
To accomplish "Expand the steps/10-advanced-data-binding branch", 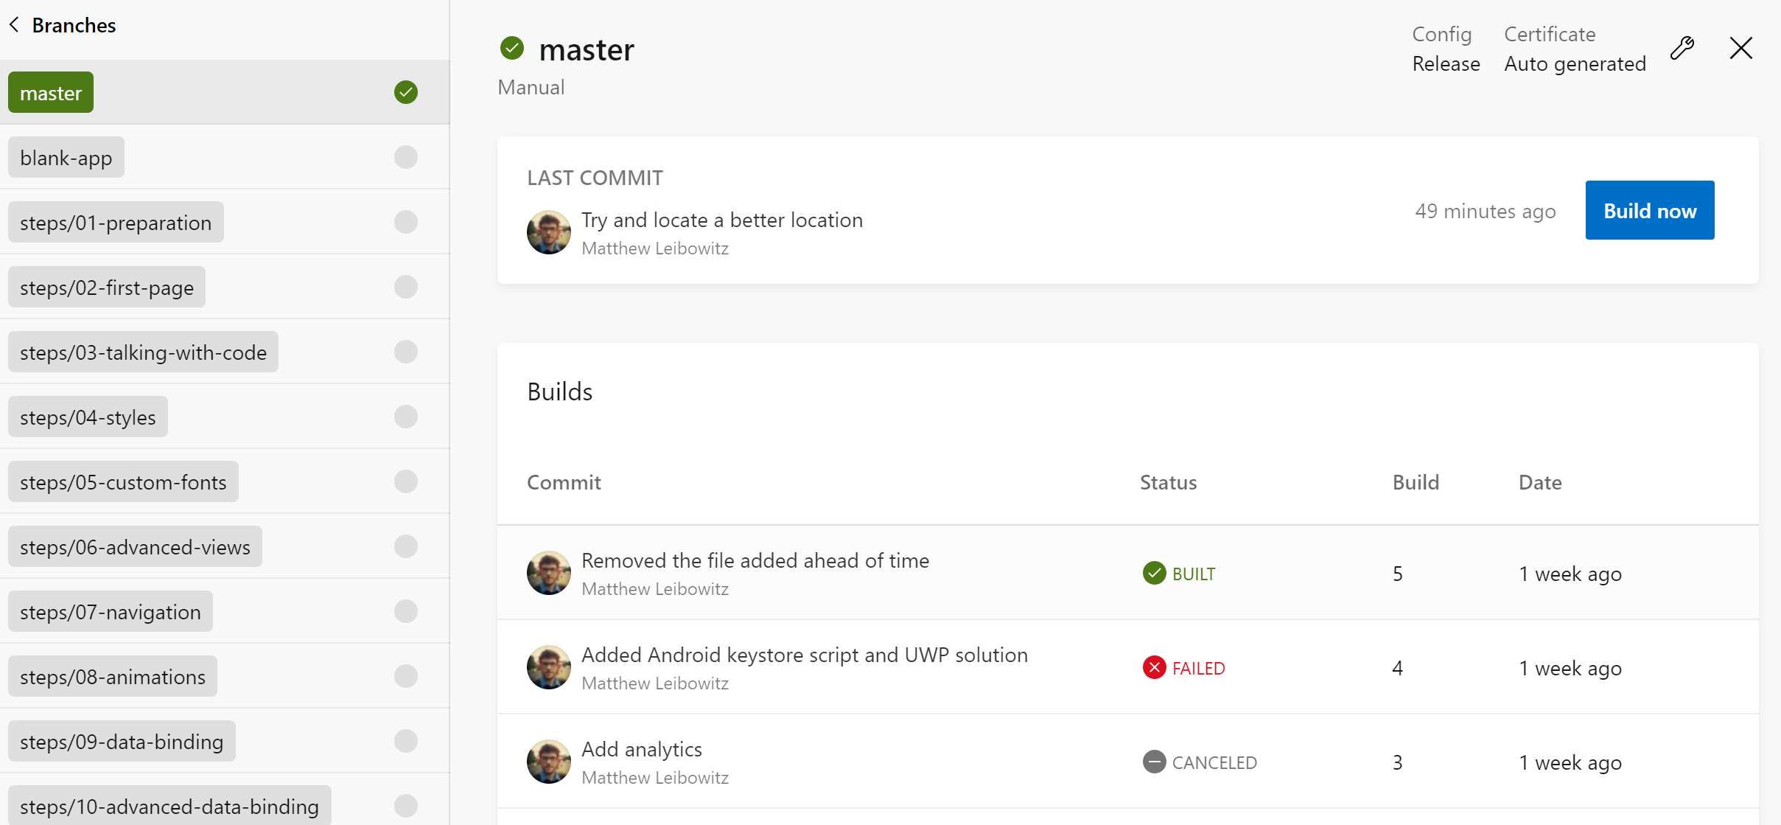I will pyautogui.click(x=170, y=807).
